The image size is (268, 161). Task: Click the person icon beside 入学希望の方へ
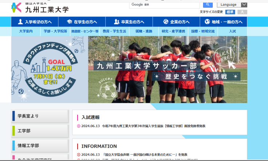click(x=20, y=22)
